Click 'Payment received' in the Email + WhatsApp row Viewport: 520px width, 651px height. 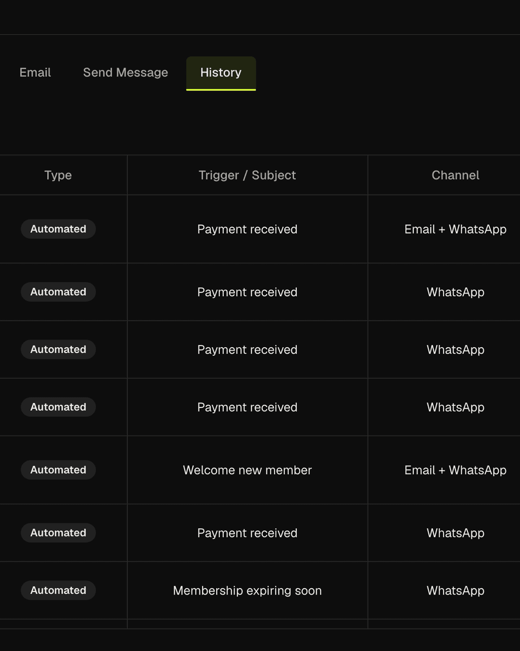tap(248, 229)
